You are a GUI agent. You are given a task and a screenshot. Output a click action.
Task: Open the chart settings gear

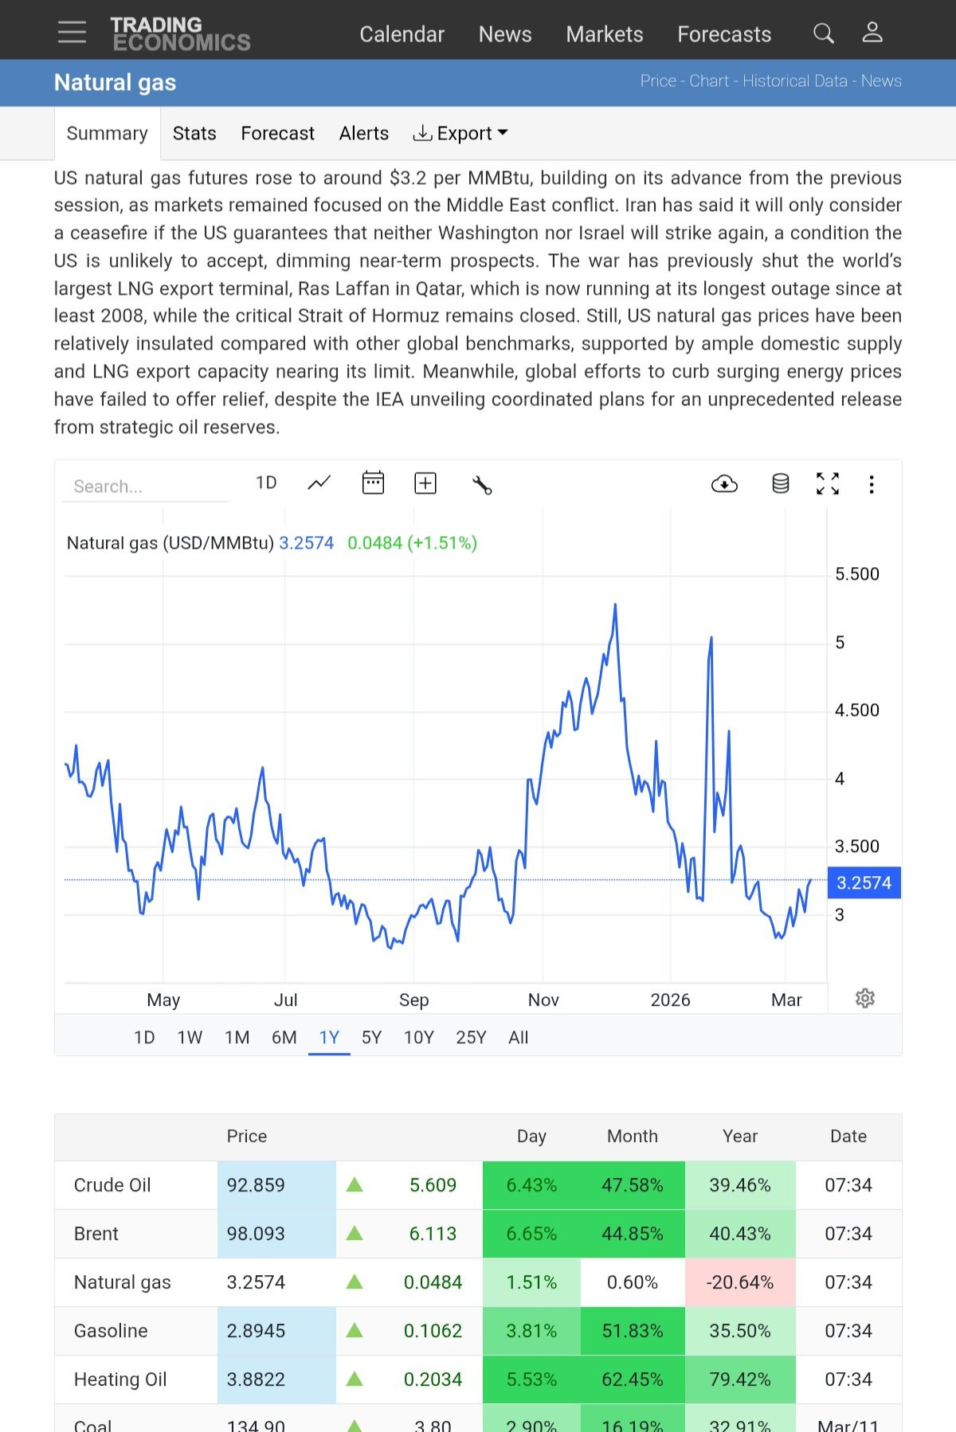pyautogui.click(x=864, y=999)
